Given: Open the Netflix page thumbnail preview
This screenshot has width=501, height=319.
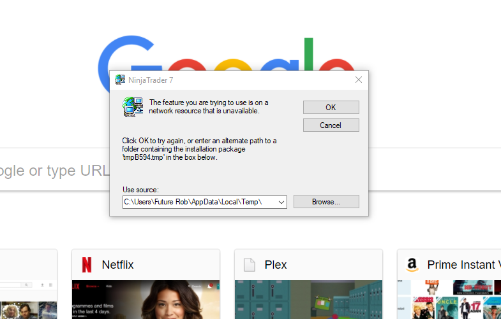Looking at the screenshot, I should click(x=146, y=299).
